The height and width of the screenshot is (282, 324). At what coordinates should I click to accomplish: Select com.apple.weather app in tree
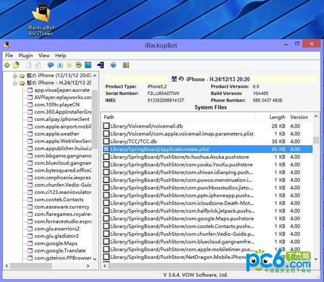point(57,134)
